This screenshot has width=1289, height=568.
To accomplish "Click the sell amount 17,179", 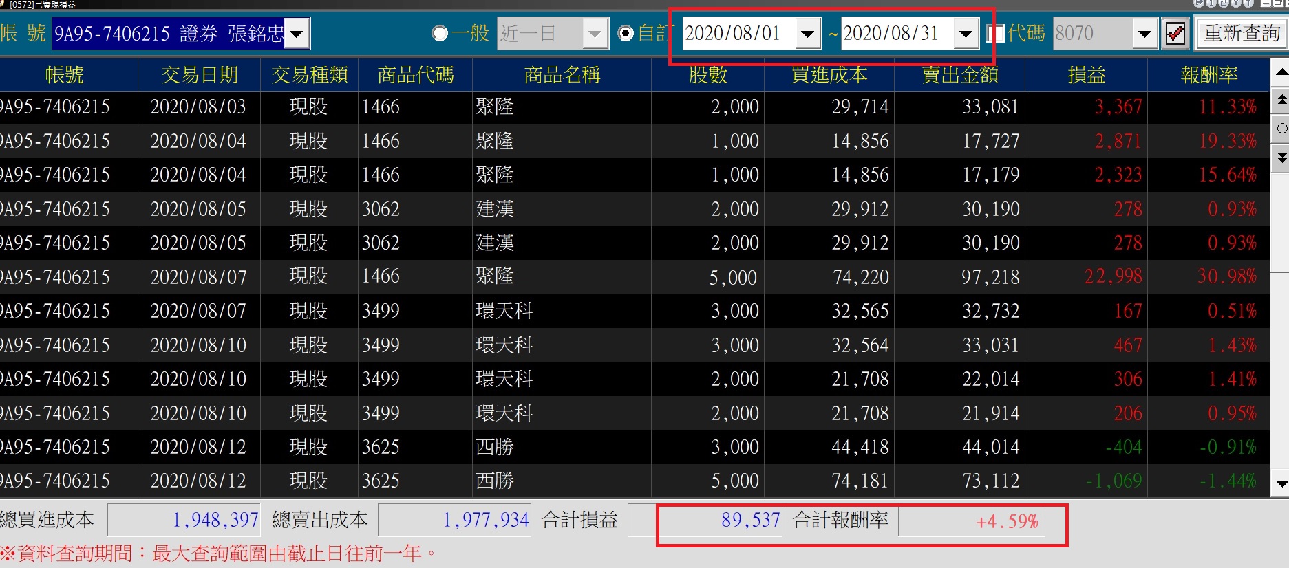I will coord(991,175).
